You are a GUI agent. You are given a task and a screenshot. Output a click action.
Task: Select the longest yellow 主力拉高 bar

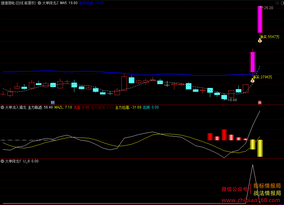click(x=260, y=148)
